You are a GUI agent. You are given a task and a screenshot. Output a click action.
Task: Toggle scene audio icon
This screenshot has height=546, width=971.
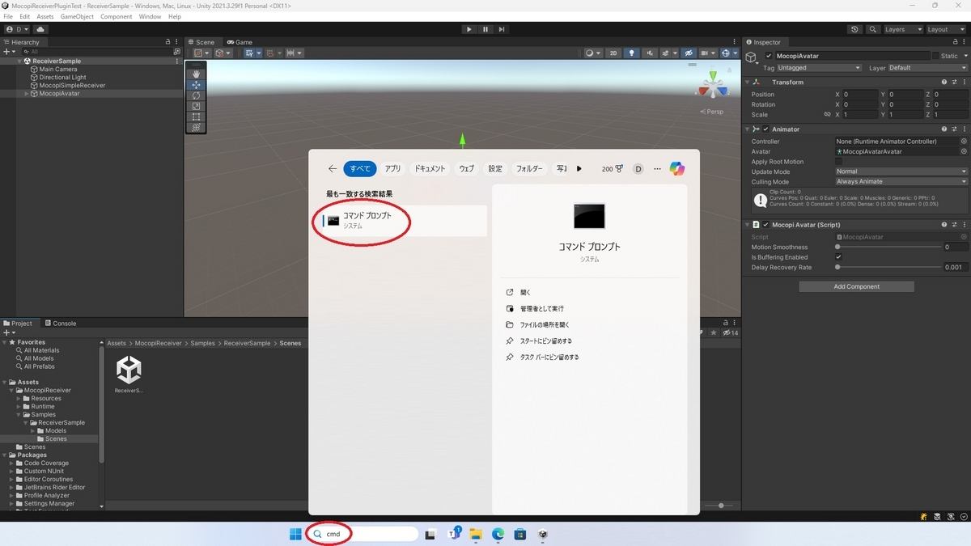pos(649,53)
